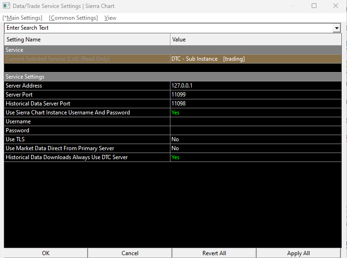Screen dimensions: 347x258
Task: Maximize the Data/Trade Service Settings window
Action: 314,6
